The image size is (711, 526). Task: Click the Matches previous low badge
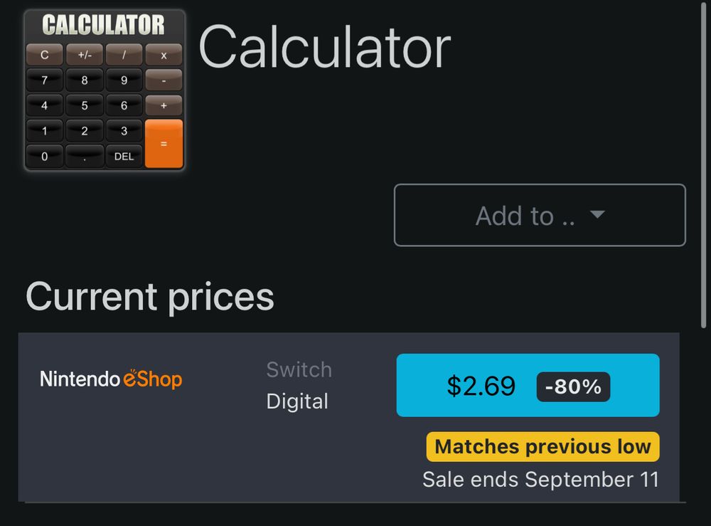(x=542, y=447)
